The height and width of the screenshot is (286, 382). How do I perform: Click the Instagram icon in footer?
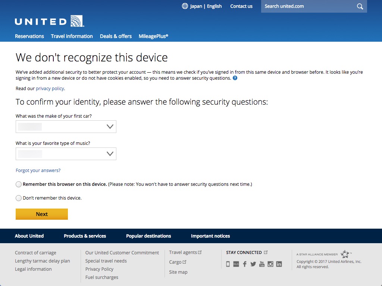coord(270,264)
